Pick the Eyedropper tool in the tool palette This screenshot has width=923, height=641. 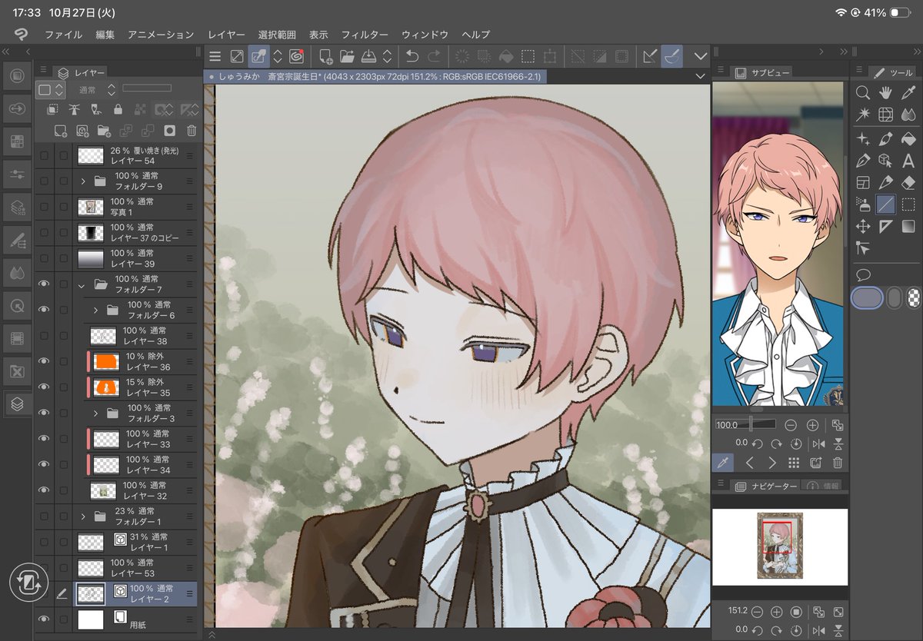click(x=908, y=93)
